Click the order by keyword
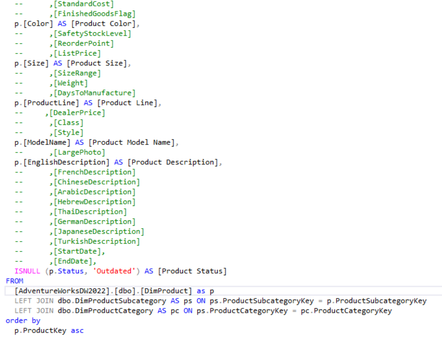The image size is (442, 342). 23,321
